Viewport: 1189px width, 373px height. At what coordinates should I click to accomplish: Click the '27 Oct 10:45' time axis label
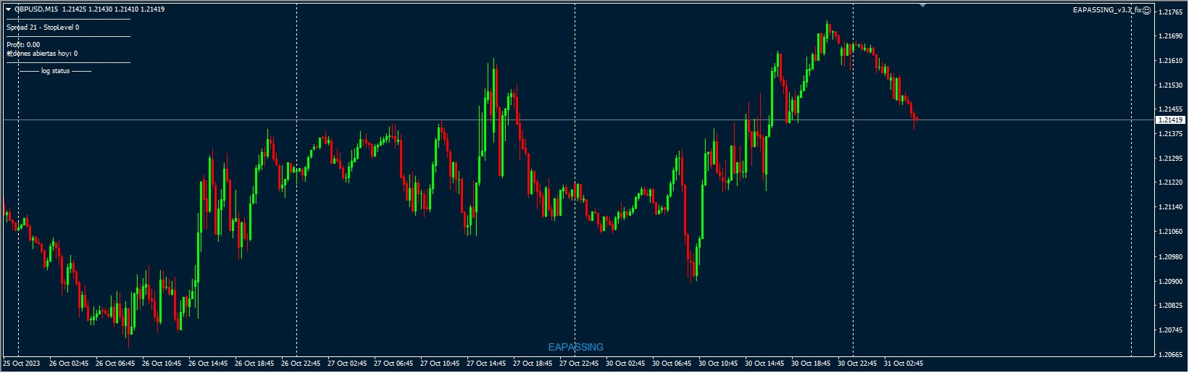[439, 364]
